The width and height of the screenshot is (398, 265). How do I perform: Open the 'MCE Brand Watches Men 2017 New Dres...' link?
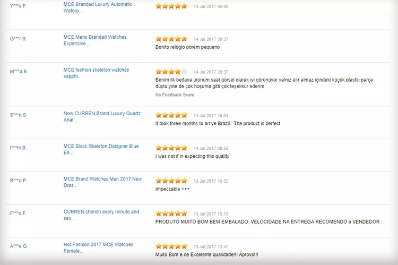tap(102, 182)
